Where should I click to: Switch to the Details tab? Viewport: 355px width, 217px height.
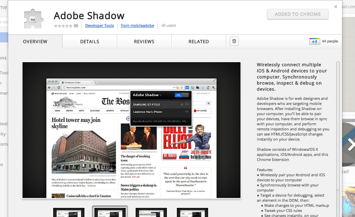pos(90,41)
